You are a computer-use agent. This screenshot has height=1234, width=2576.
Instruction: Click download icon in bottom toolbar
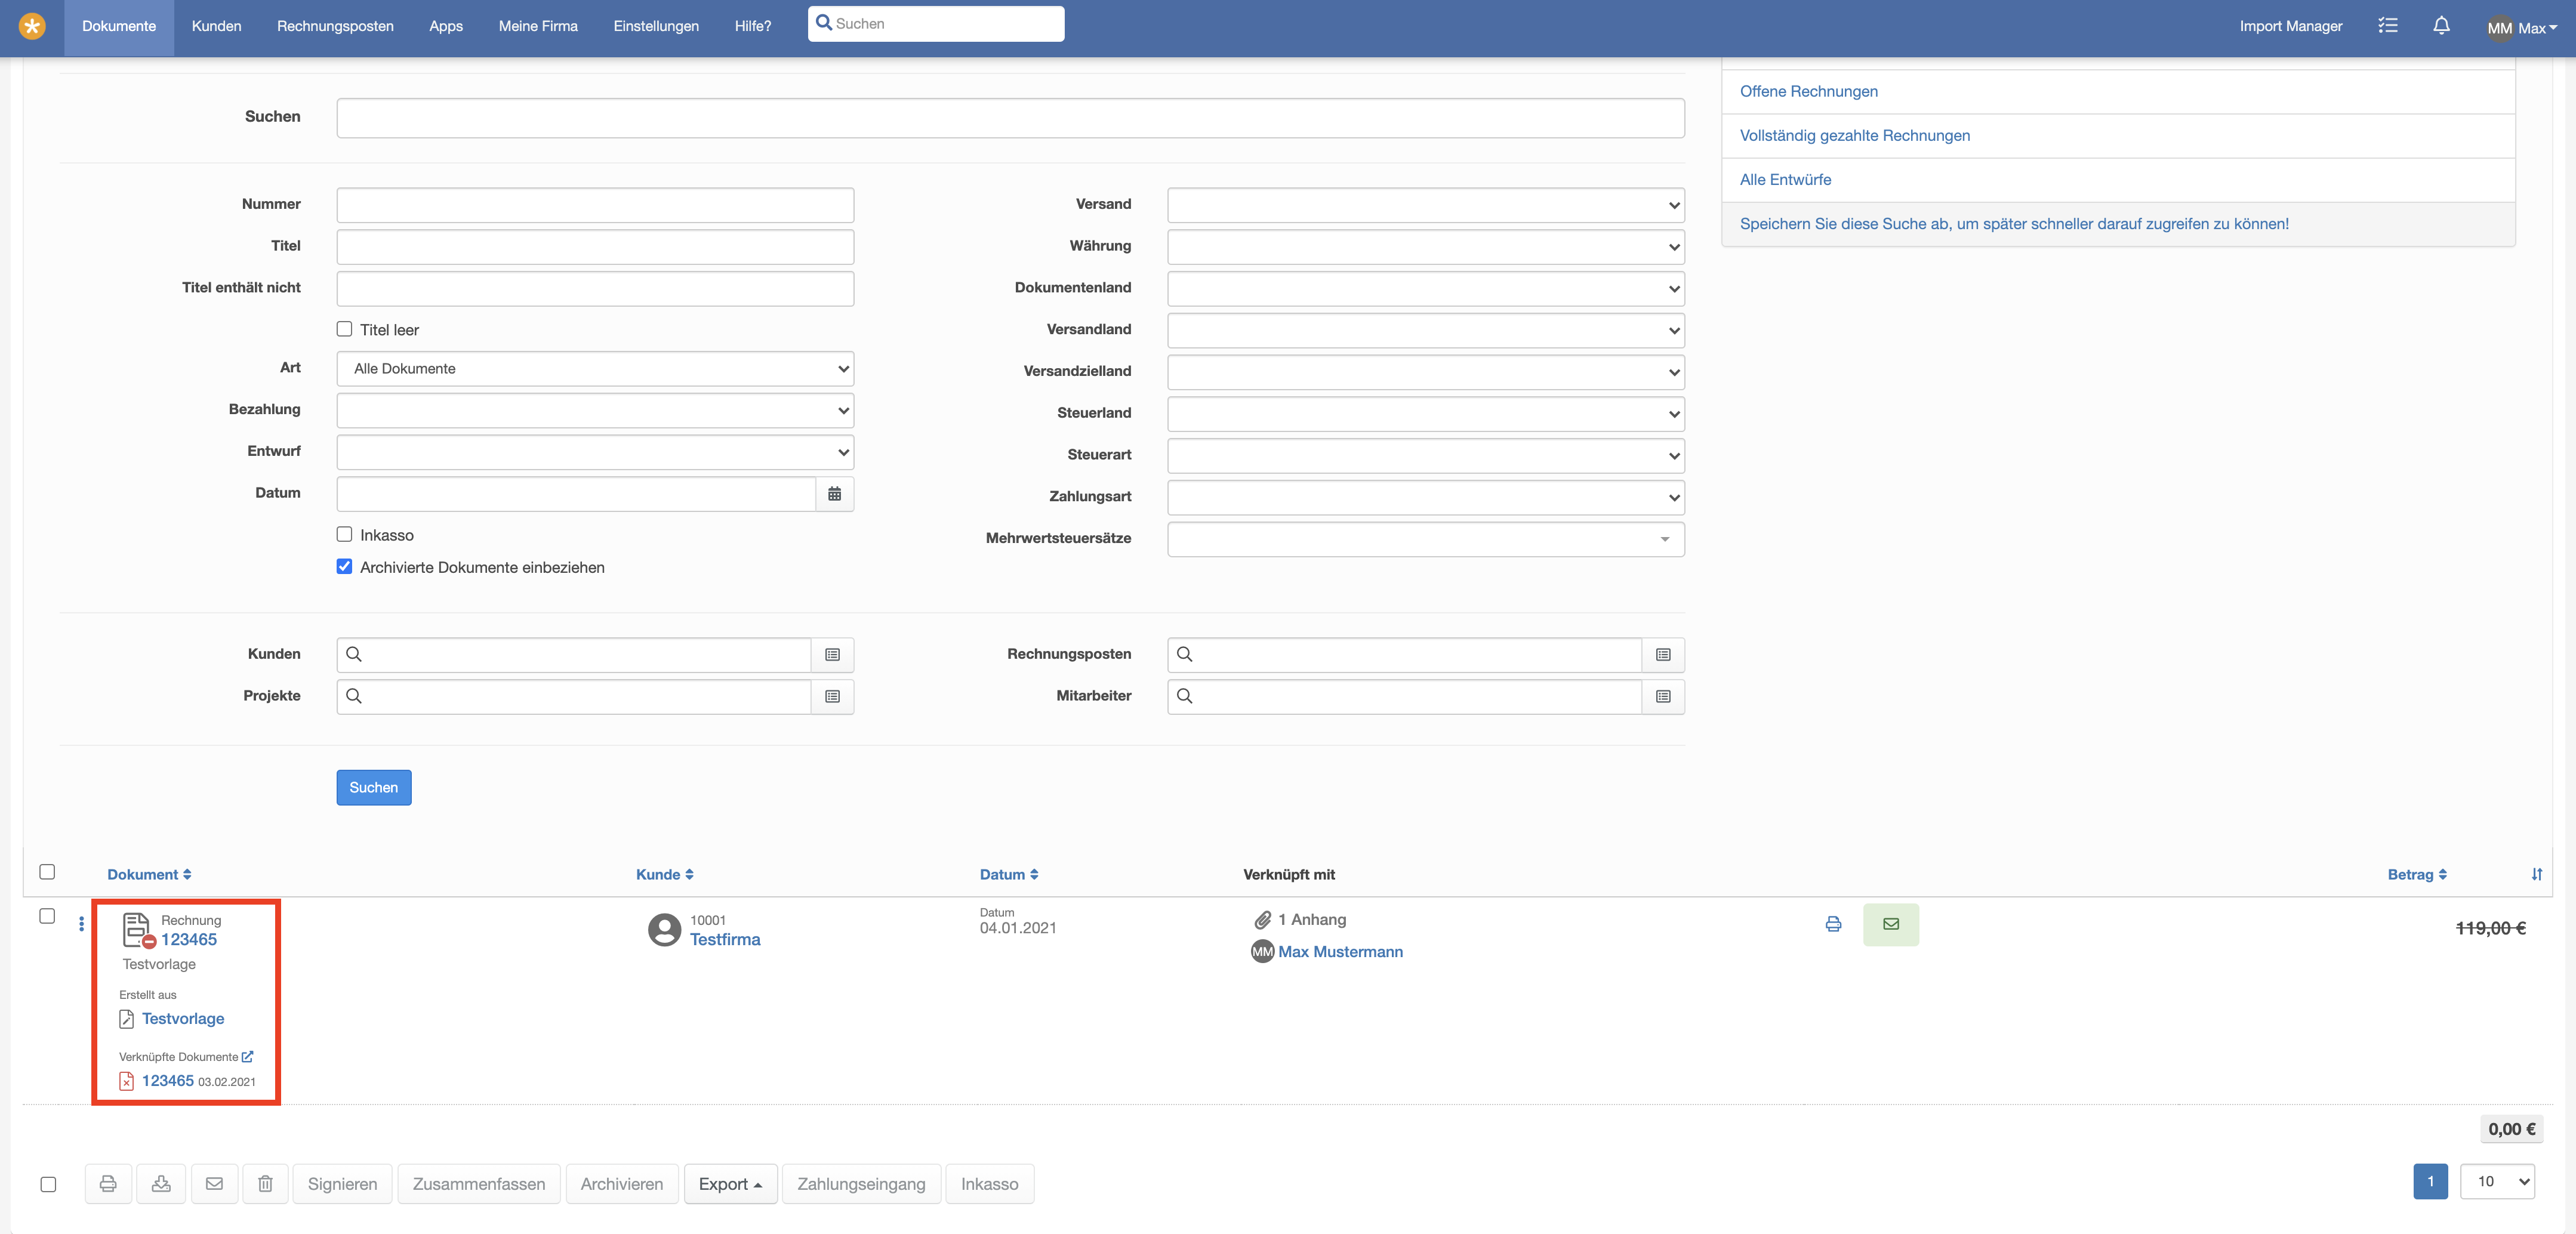point(161,1184)
